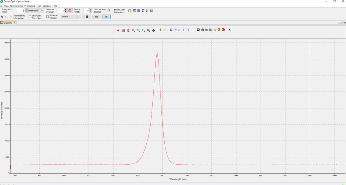The height and width of the screenshot is (185, 346).
Task: Open the Processing menu
Action: click(x=29, y=6)
